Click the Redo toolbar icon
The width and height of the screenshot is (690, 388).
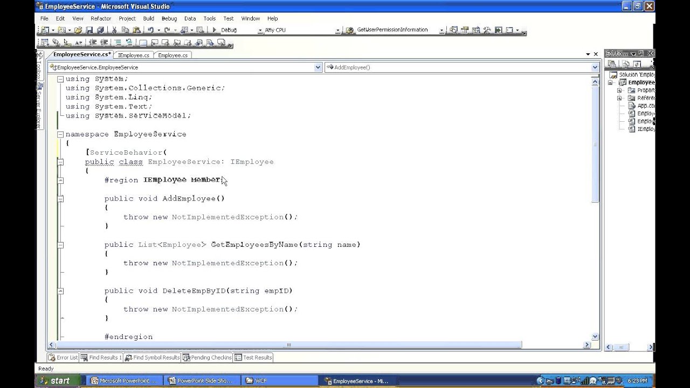click(x=167, y=30)
